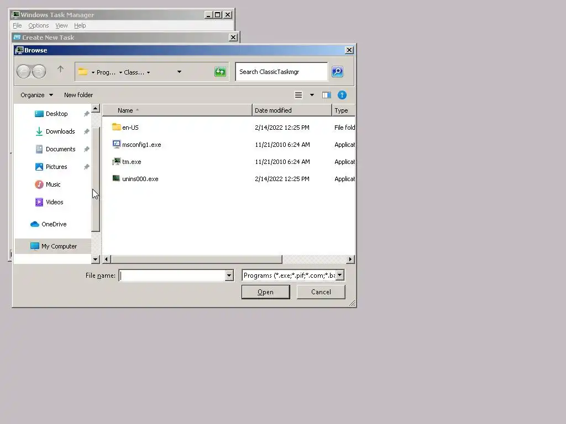Screen dimensions: 566x424
Task: Open File menu in Windows Task Manager
Action: coord(17,25)
